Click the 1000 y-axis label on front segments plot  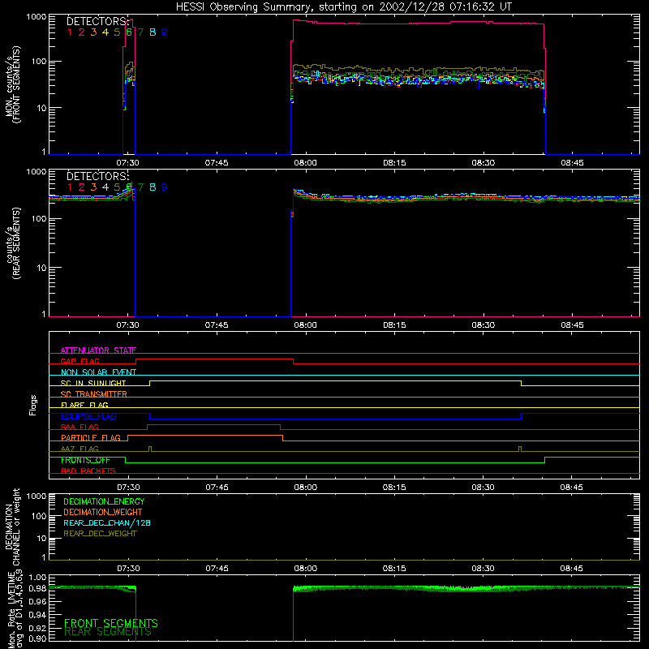37,17
